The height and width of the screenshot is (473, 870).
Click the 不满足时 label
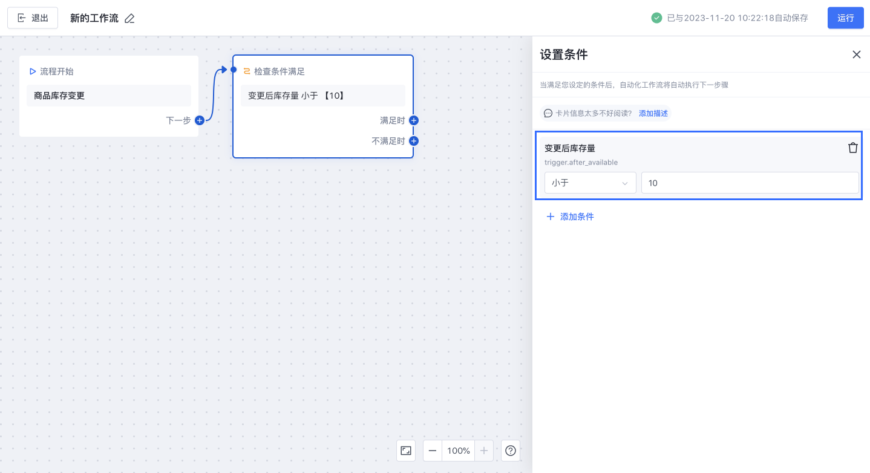point(388,141)
